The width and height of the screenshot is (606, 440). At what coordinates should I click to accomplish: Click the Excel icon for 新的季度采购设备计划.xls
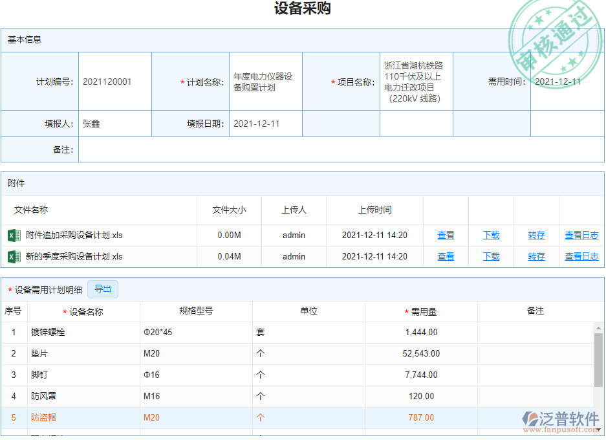pyautogui.click(x=14, y=256)
